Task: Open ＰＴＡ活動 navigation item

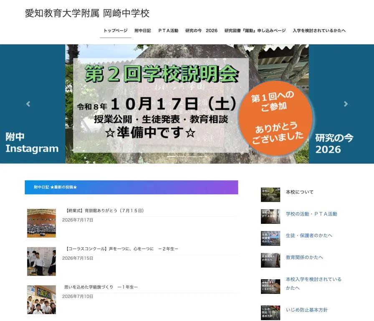Action: [x=168, y=30]
